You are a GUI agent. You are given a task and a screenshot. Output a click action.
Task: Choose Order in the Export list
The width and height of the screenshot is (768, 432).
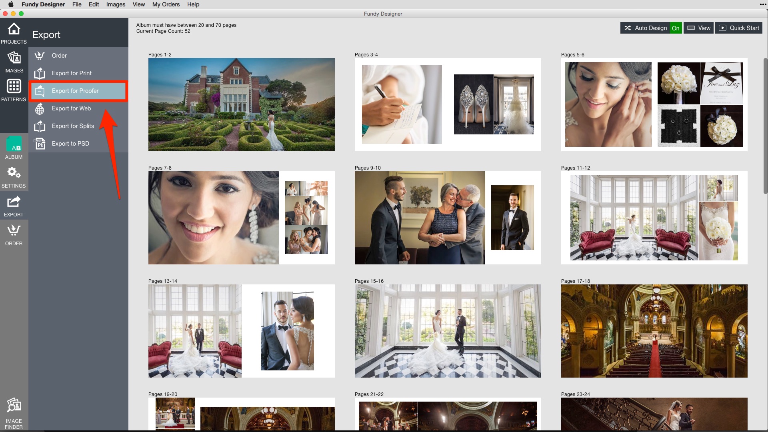(x=78, y=56)
